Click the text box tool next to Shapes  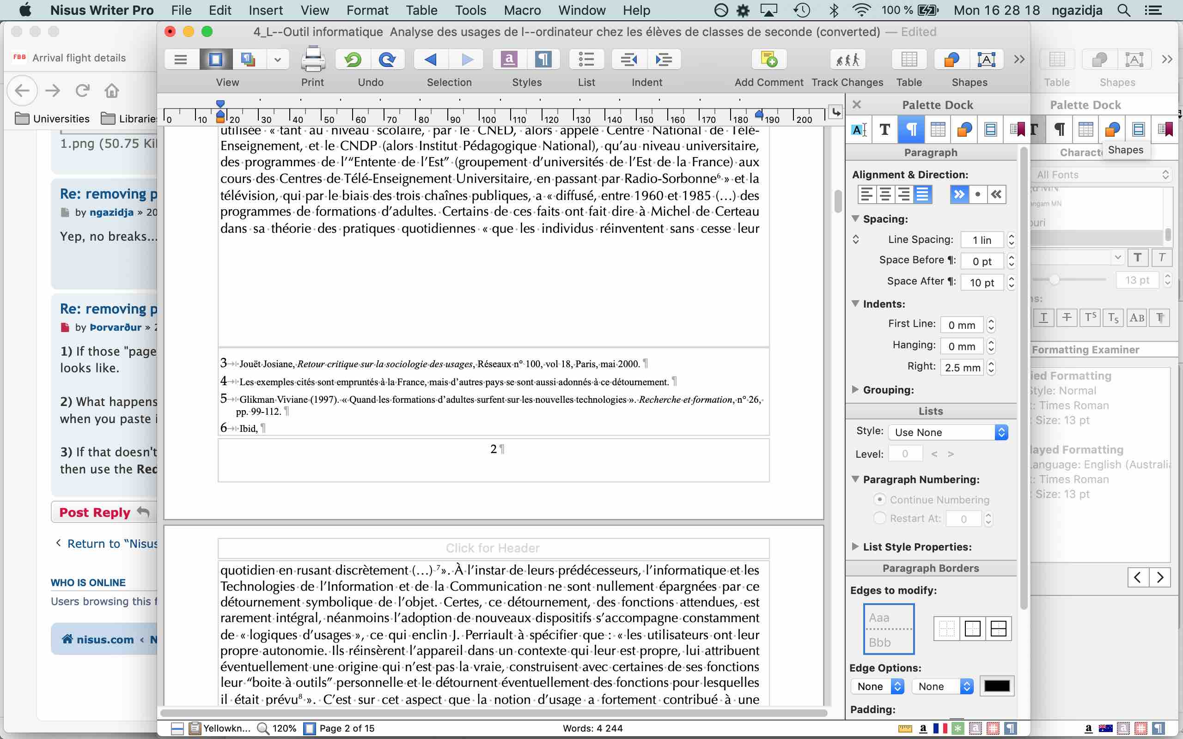coord(987,60)
